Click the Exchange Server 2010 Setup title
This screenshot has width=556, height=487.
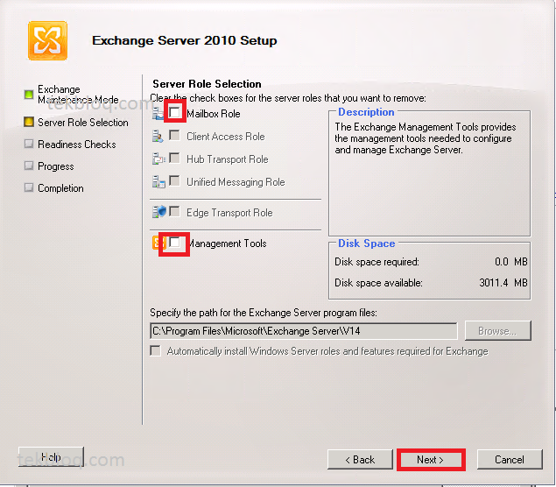(x=185, y=40)
